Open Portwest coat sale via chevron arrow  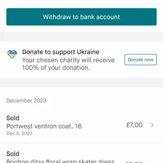coord(152,125)
